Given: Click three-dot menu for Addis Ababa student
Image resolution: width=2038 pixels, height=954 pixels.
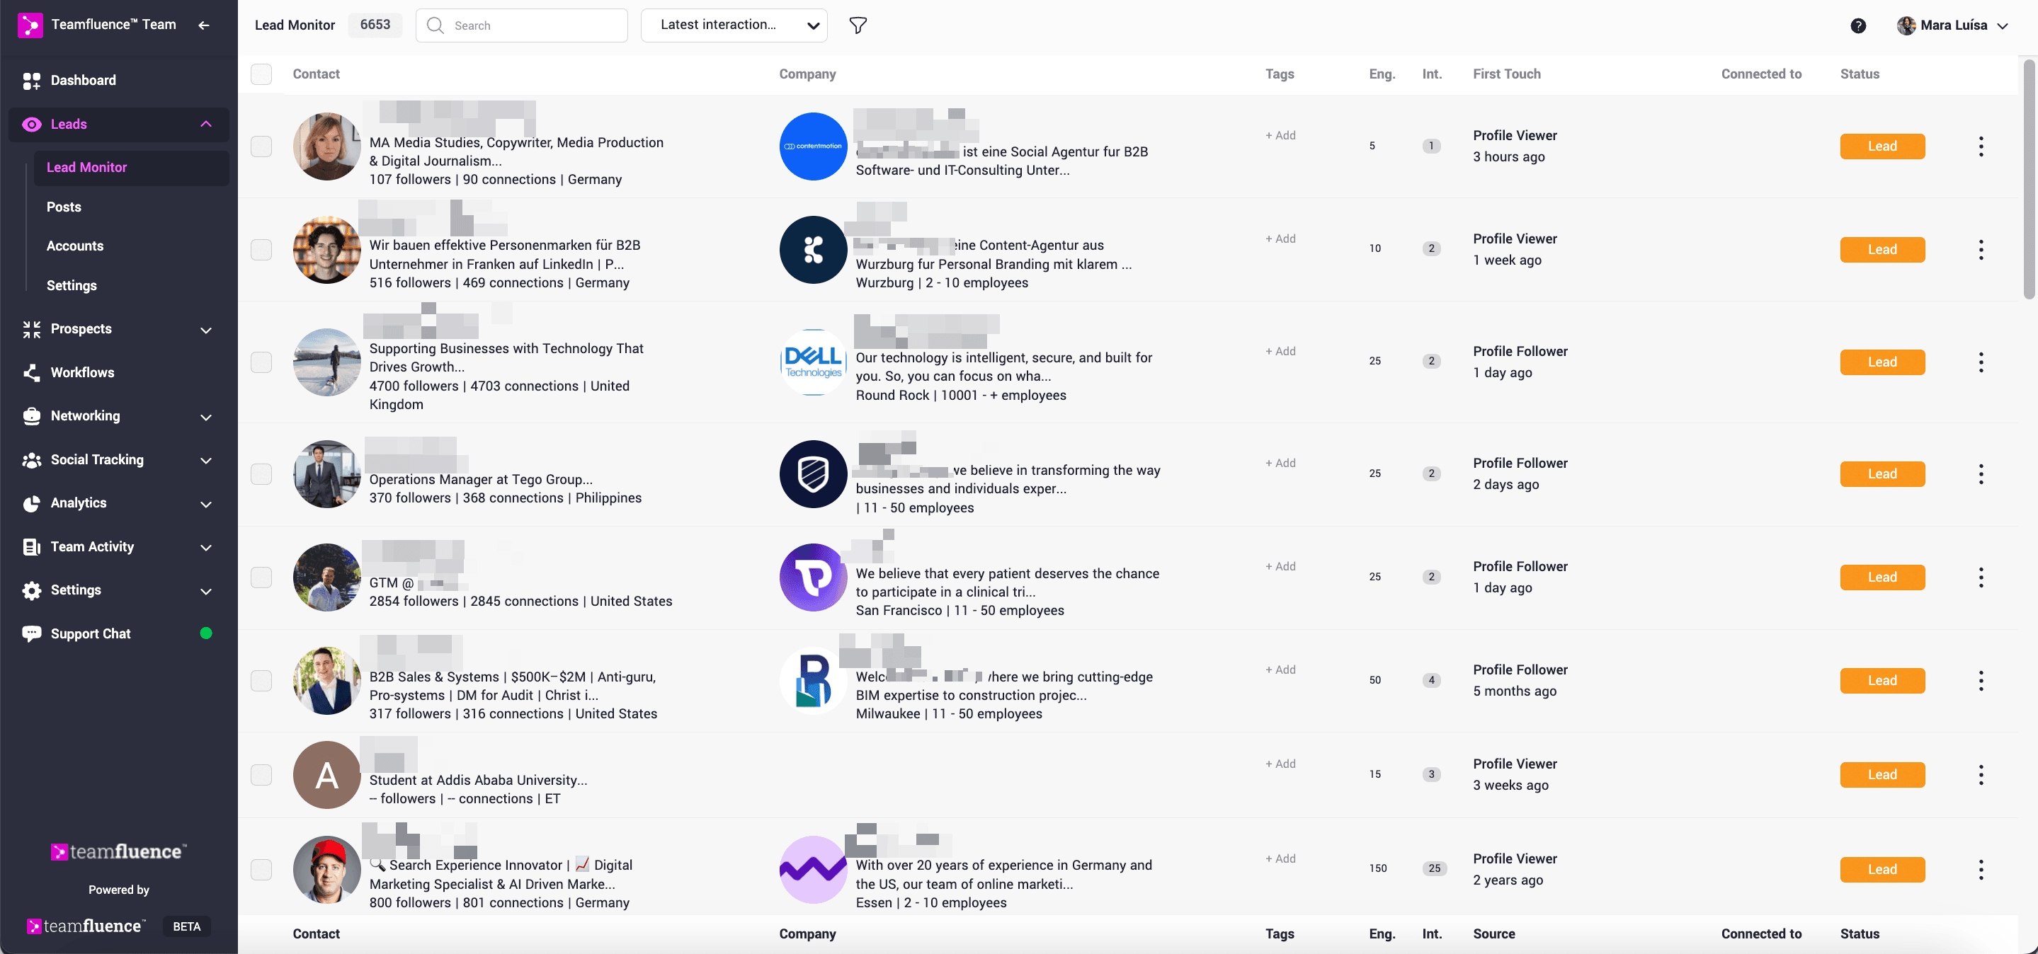Looking at the screenshot, I should tap(1980, 774).
